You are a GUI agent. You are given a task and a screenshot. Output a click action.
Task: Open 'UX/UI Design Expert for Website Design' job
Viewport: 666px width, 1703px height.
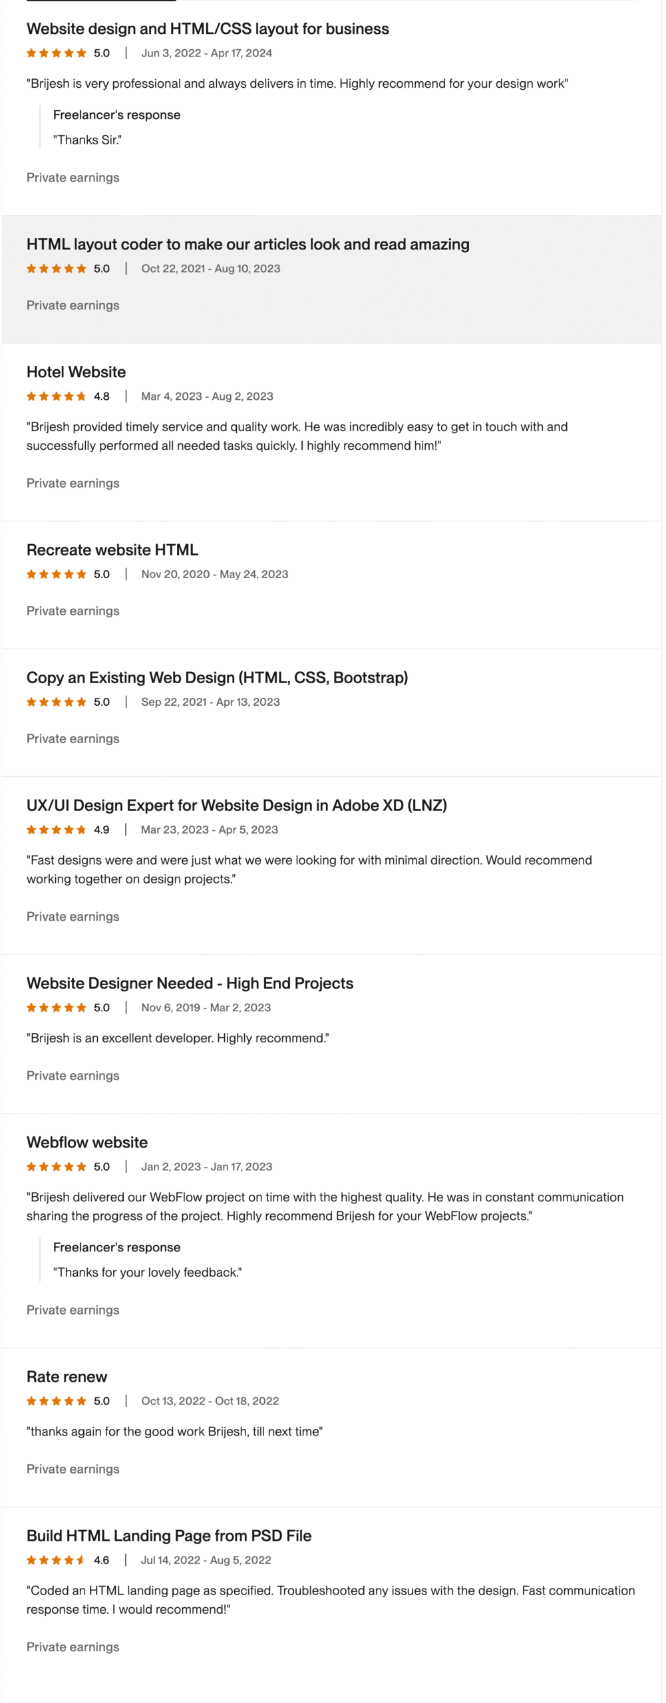coord(236,805)
